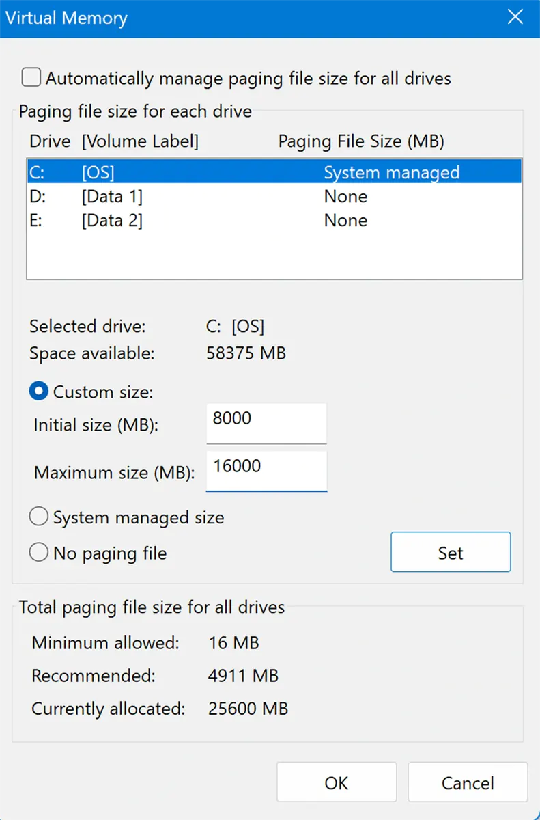Click inside the Maximum size input field

click(x=266, y=470)
